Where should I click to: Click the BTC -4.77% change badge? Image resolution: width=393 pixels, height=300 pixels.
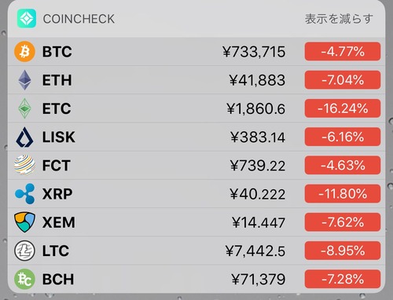(x=343, y=51)
